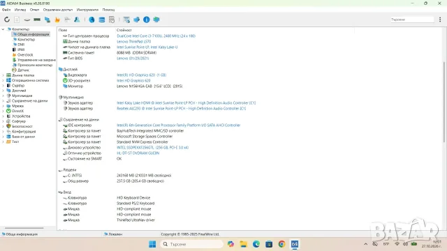The height and width of the screenshot is (251, 447).
Task: Select the Overclock tree item
Action: tap(25, 54)
